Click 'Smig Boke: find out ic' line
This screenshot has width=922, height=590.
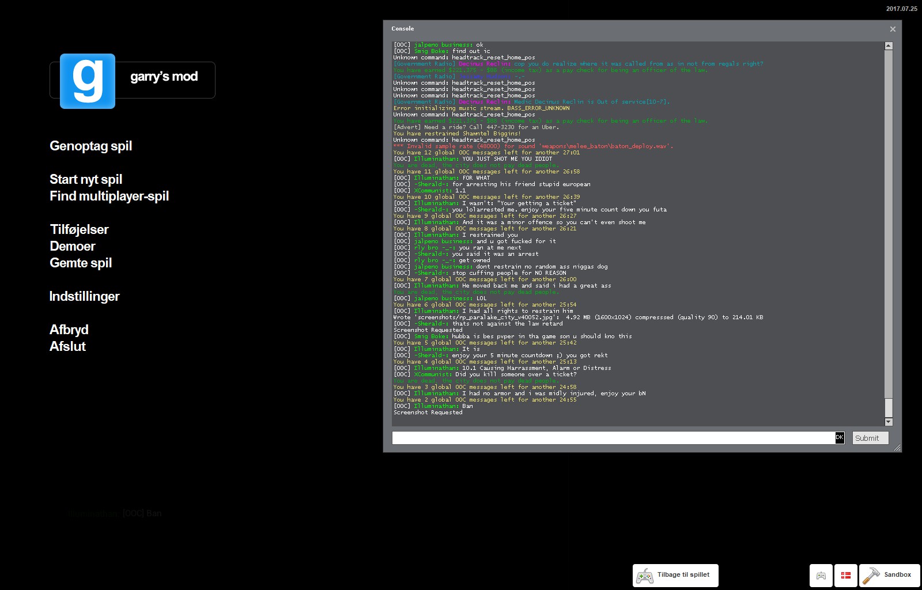[441, 51]
